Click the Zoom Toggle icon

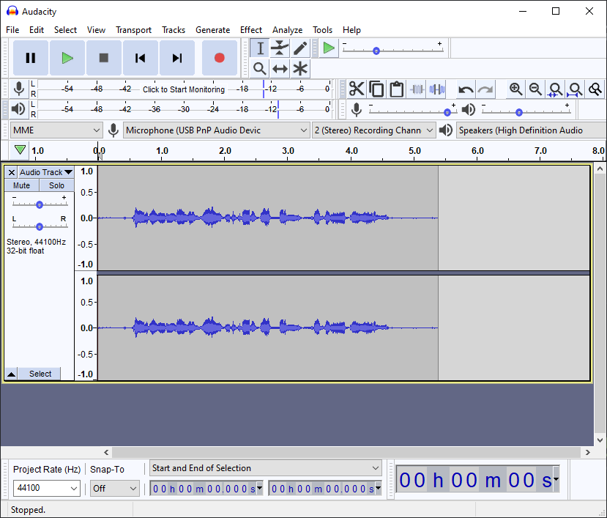595,89
